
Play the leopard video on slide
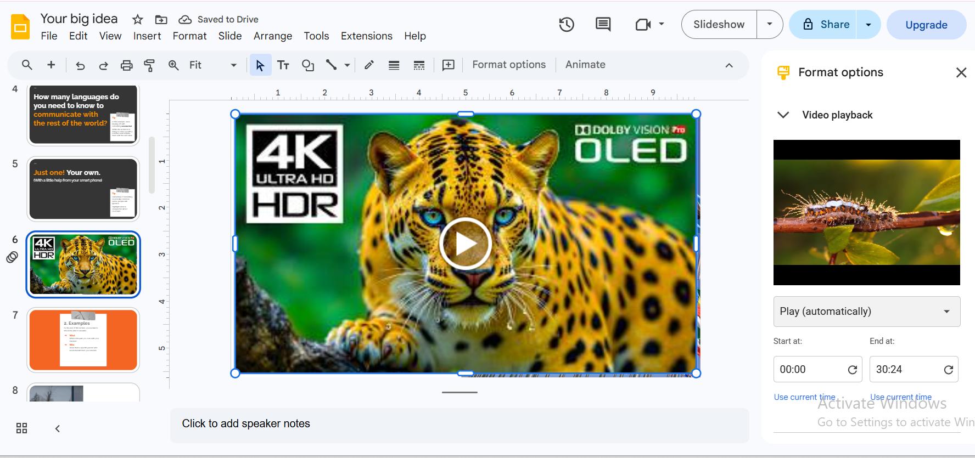(x=465, y=244)
